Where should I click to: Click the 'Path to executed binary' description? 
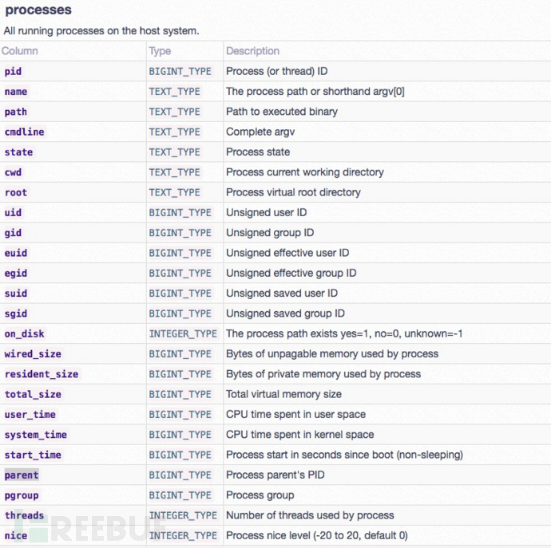(282, 112)
